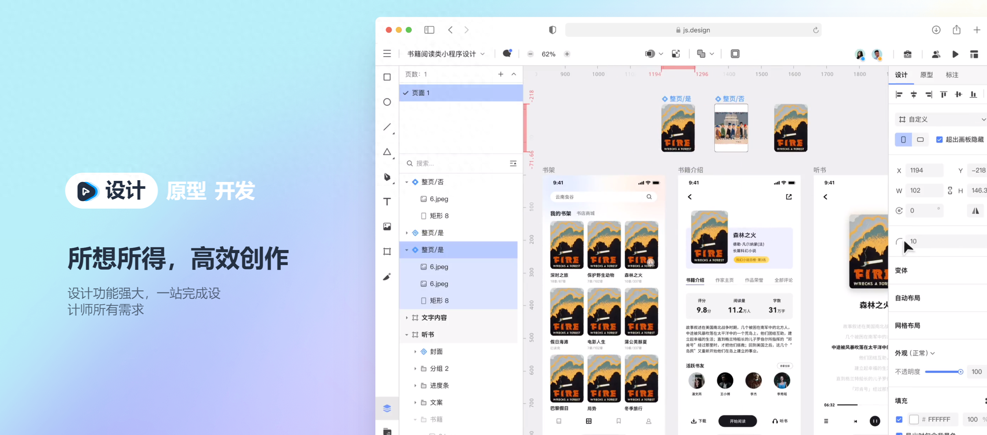The width and height of the screenshot is (987, 435).
Task: Switch to the 设计 tab
Action: pyautogui.click(x=901, y=75)
